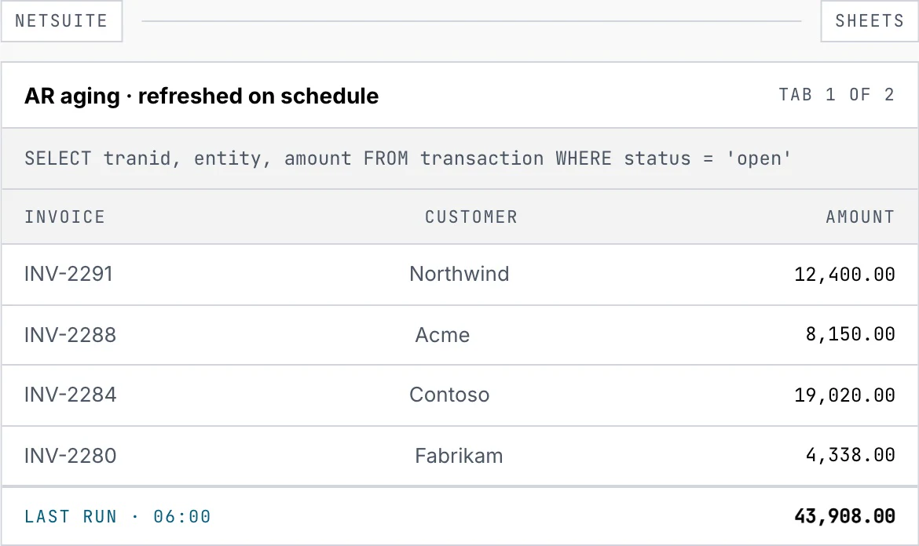Click the LAST RUN 06:00 status
The height and width of the screenshot is (546, 919).
pyautogui.click(x=117, y=517)
